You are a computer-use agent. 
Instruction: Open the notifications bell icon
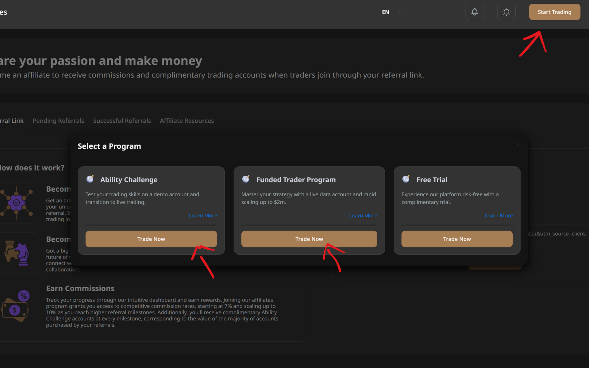(474, 12)
